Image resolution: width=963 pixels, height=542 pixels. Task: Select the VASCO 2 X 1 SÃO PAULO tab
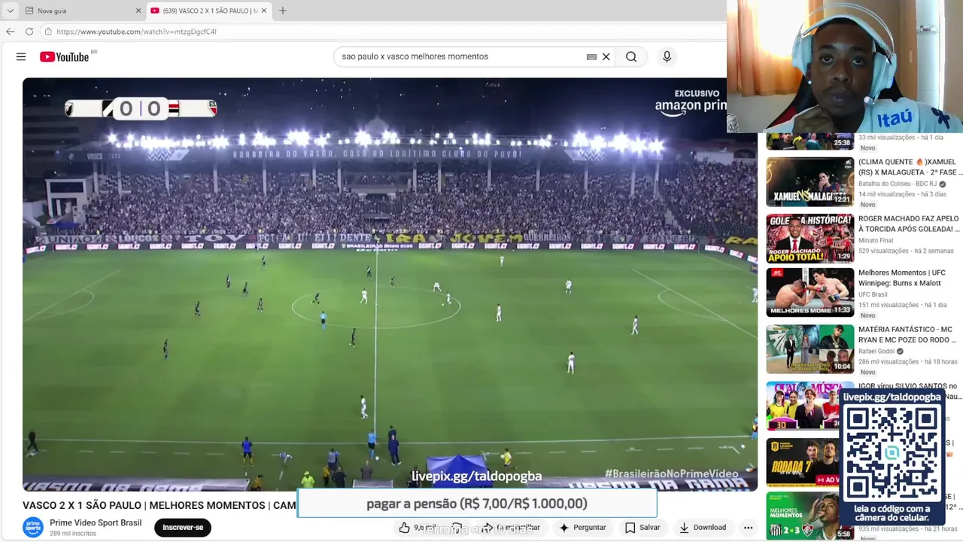coord(208,11)
